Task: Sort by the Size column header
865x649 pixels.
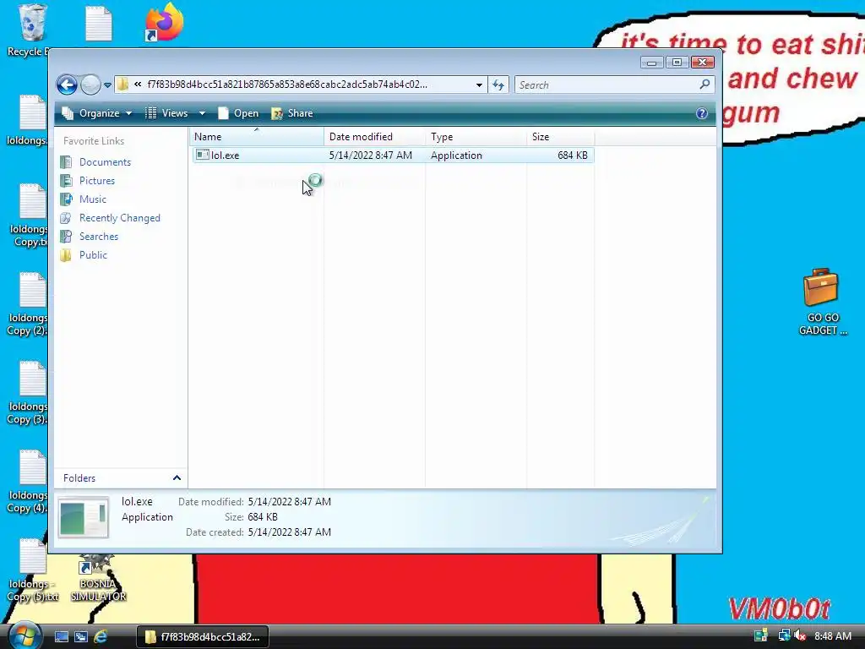Action: tap(560, 137)
